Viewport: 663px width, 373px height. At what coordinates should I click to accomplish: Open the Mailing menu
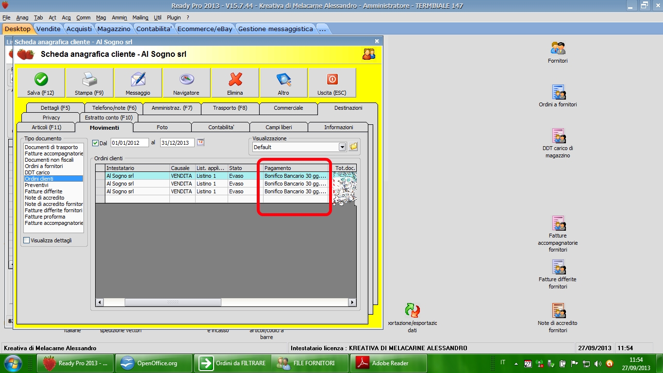[140, 17]
